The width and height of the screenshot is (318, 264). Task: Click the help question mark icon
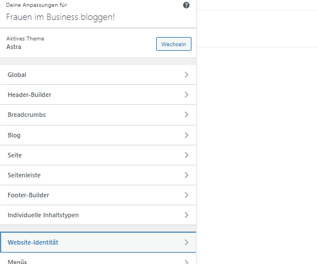pos(186,5)
